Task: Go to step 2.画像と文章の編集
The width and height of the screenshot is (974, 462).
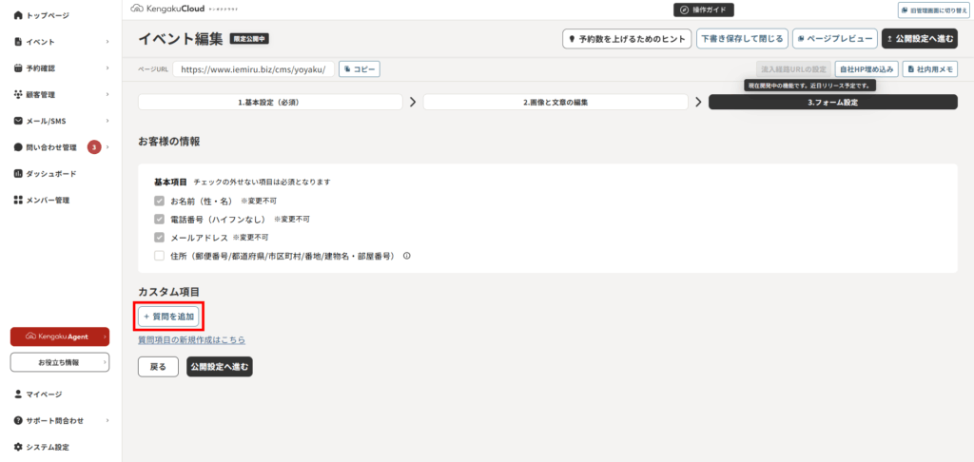Action: tap(555, 103)
